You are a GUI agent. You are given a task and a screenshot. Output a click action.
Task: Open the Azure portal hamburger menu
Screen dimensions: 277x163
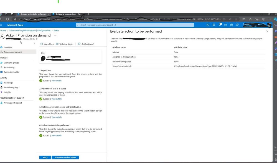point(1,25)
